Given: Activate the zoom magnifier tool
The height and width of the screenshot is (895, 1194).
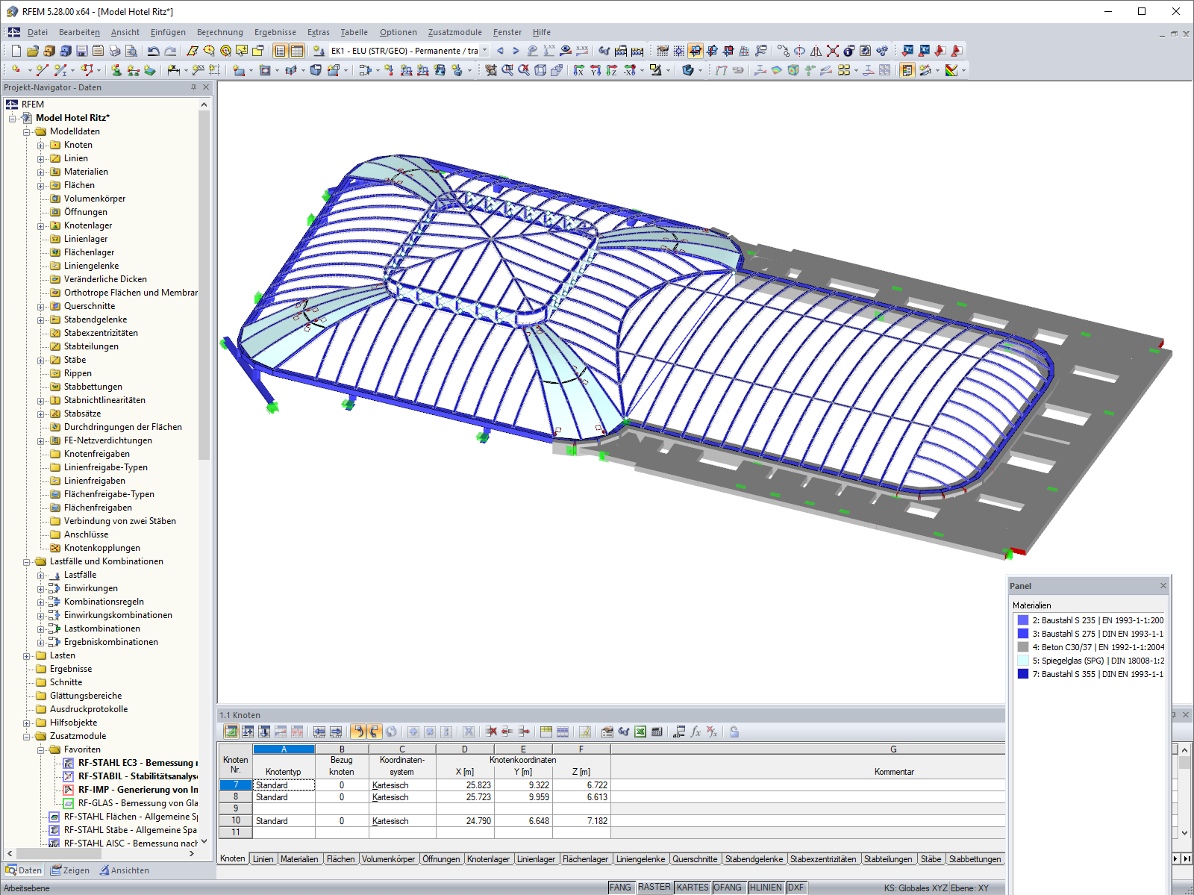Looking at the screenshot, I should click(507, 72).
